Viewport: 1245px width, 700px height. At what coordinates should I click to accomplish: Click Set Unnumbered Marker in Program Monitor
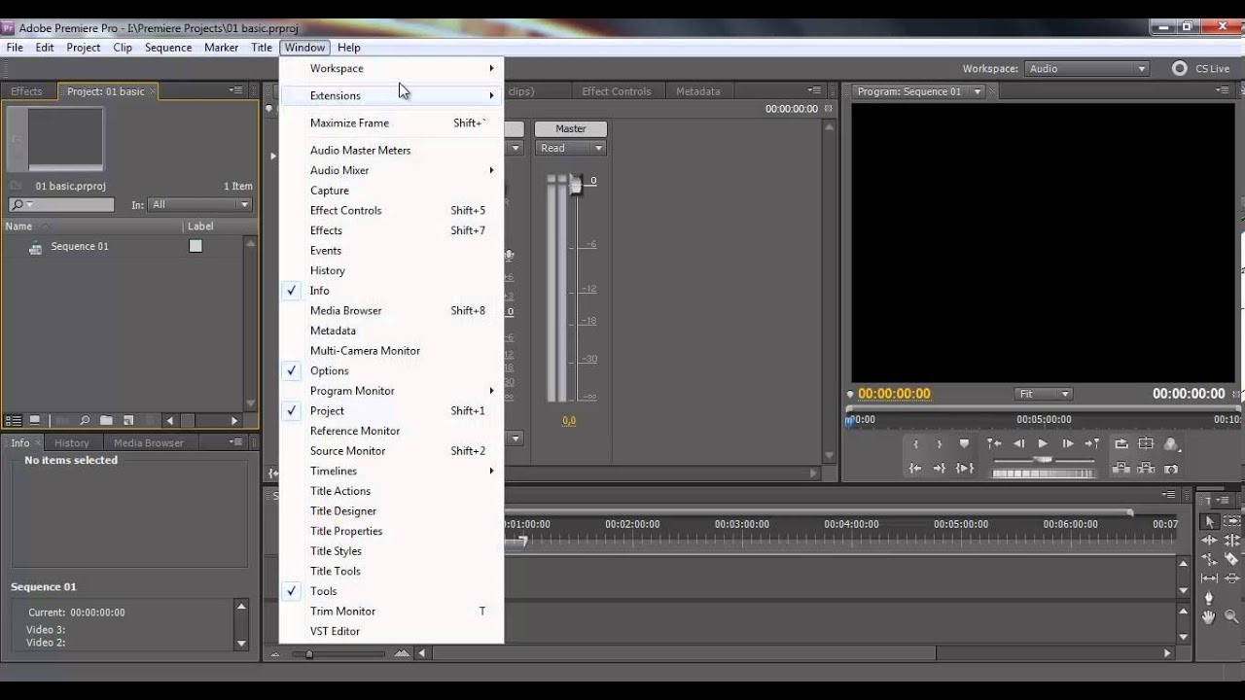[x=964, y=443]
